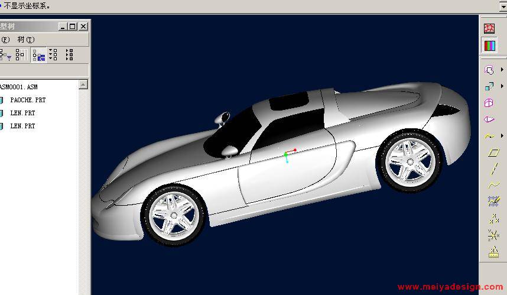Select PAOCHE.PRT in the model tree
The width and height of the screenshot is (507, 295).
tap(28, 100)
